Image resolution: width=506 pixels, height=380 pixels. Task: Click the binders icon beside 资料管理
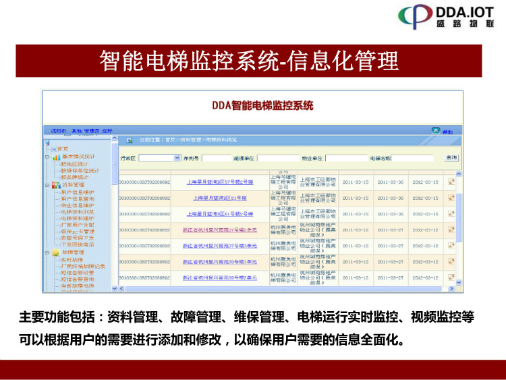point(57,185)
